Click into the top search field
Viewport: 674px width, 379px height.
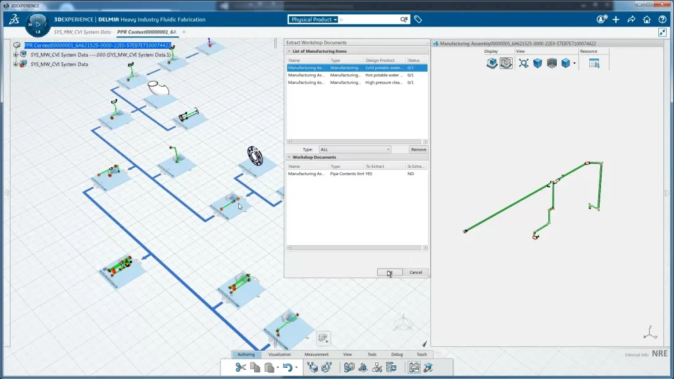point(369,19)
